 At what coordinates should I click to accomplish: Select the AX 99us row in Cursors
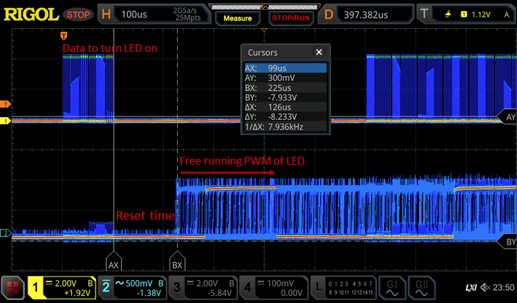click(x=285, y=68)
